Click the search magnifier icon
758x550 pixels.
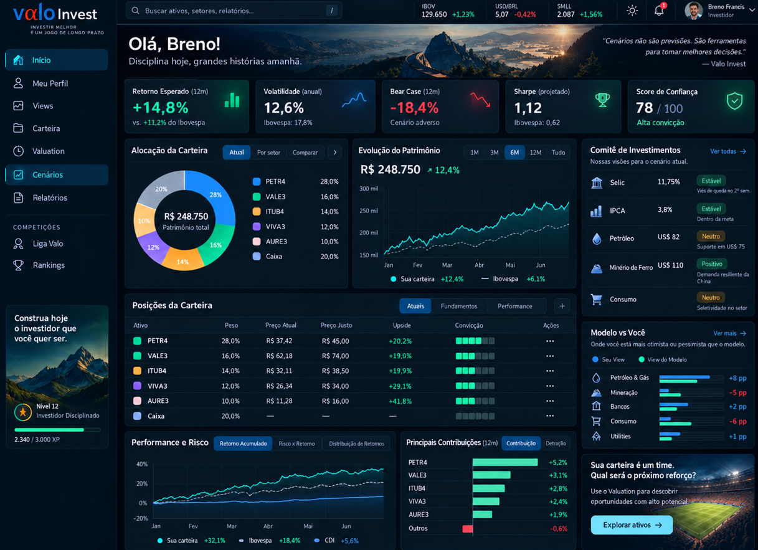[x=136, y=11]
